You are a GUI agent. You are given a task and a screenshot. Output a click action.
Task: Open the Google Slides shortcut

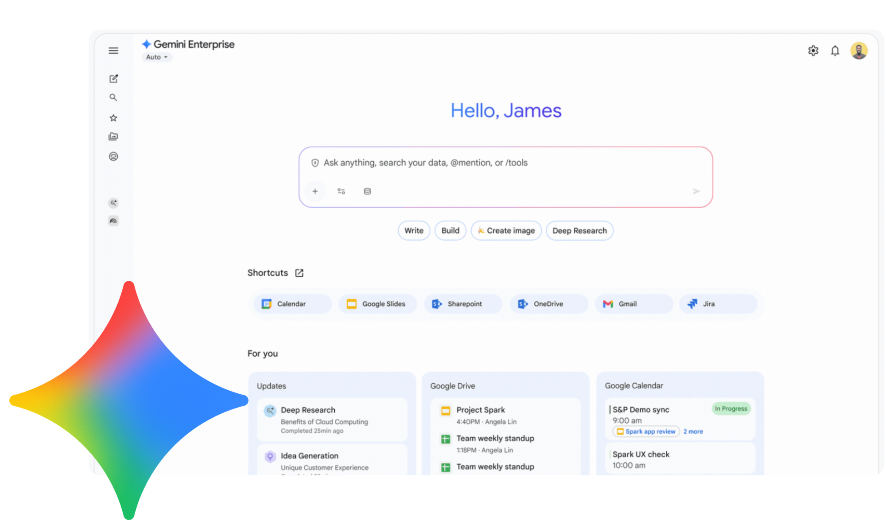pyautogui.click(x=377, y=304)
